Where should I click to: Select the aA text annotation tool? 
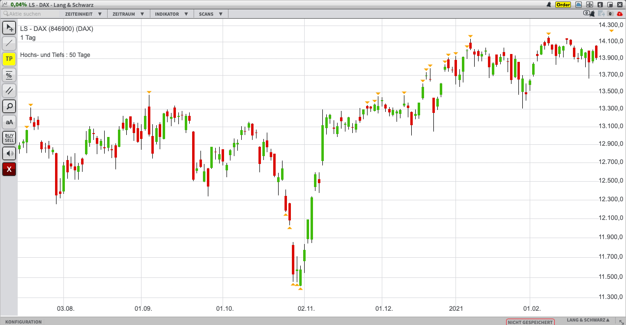click(9, 122)
